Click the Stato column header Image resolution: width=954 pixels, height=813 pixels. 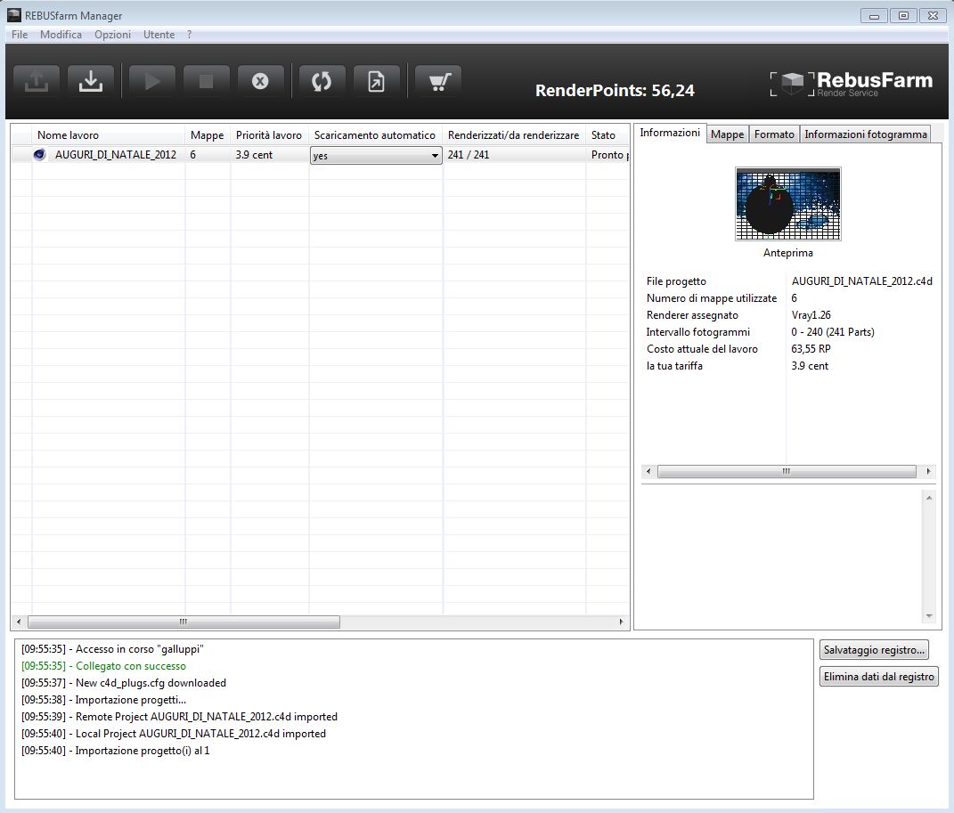(607, 135)
